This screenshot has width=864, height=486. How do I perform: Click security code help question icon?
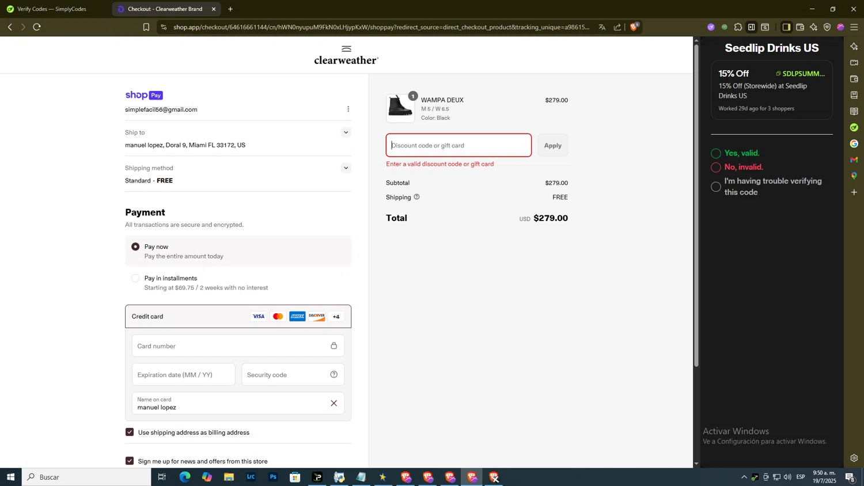click(x=334, y=375)
